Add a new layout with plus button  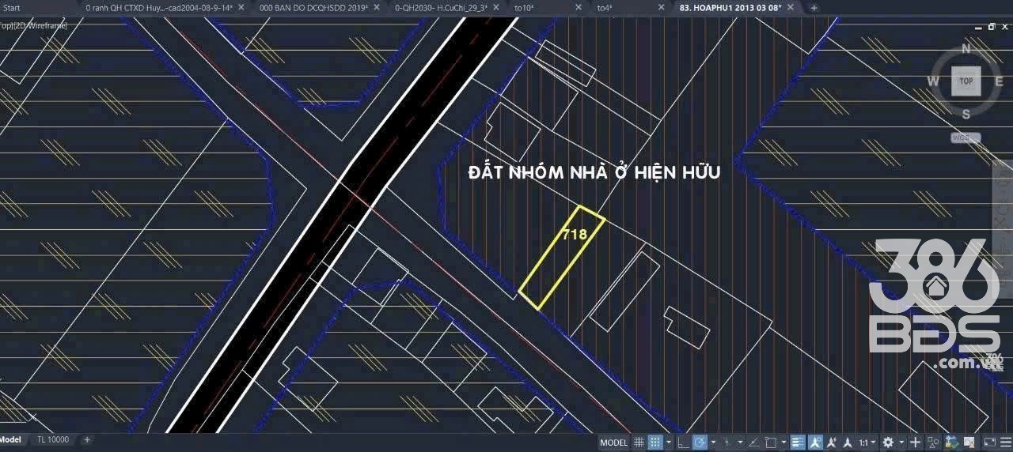[x=87, y=439]
